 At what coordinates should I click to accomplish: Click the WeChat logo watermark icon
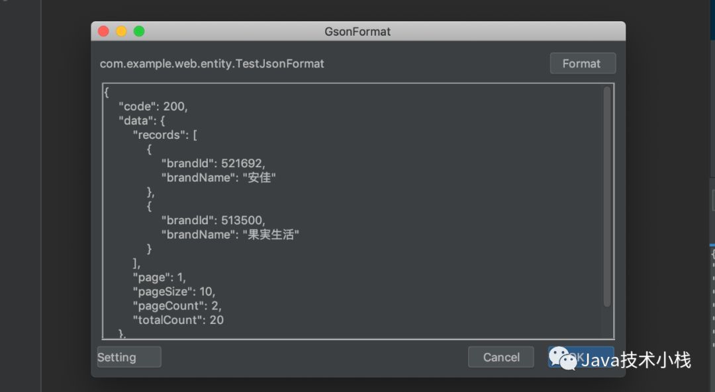(x=563, y=359)
